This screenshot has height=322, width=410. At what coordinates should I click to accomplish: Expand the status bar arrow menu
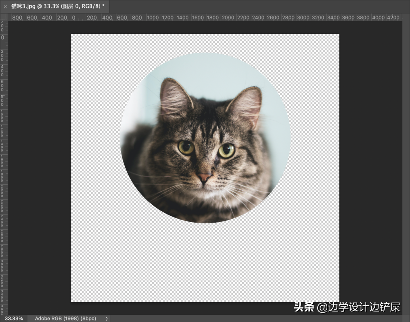107,318
